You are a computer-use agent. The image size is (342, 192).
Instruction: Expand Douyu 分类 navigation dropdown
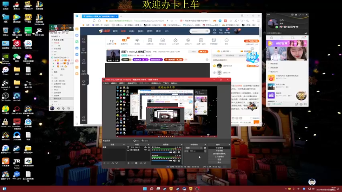point(132,31)
